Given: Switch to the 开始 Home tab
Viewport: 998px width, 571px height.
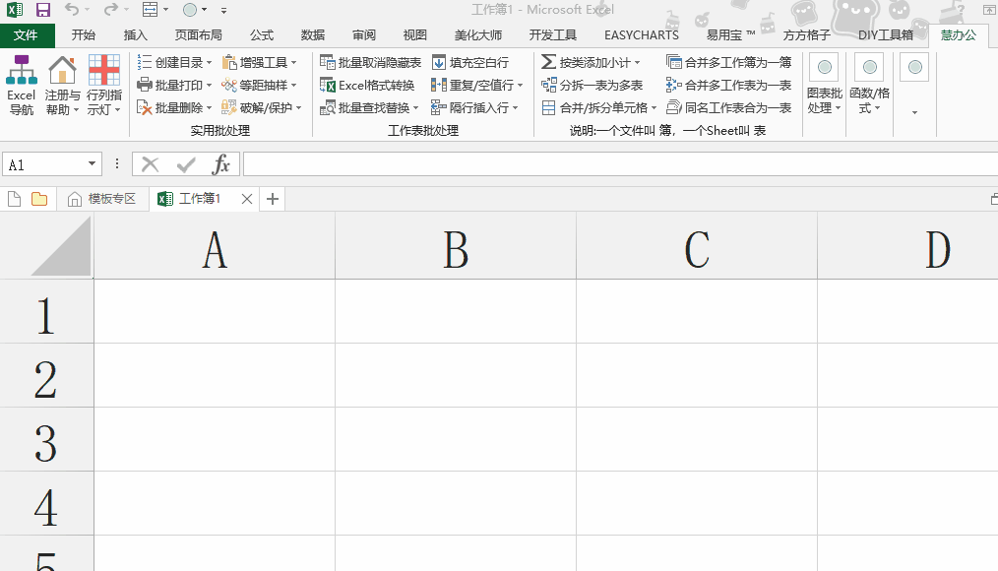Looking at the screenshot, I should (x=84, y=35).
